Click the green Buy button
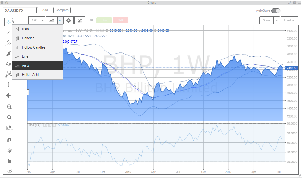The width and height of the screenshot is (302, 178). coord(104,20)
